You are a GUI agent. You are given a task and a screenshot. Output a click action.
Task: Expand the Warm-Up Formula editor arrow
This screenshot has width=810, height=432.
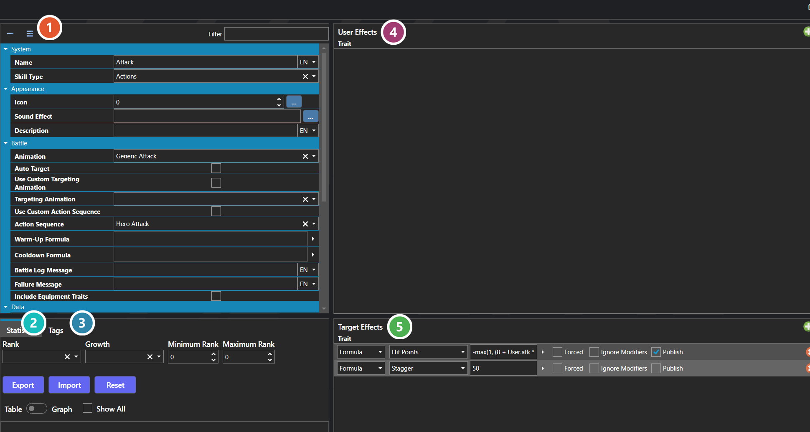coord(313,239)
